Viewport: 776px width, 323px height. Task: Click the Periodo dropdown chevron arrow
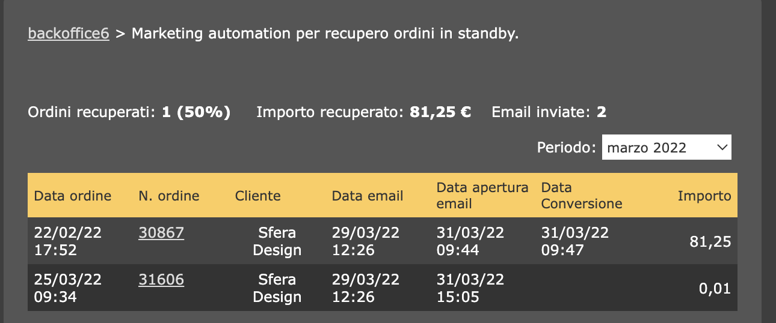pyautogui.click(x=722, y=148)
